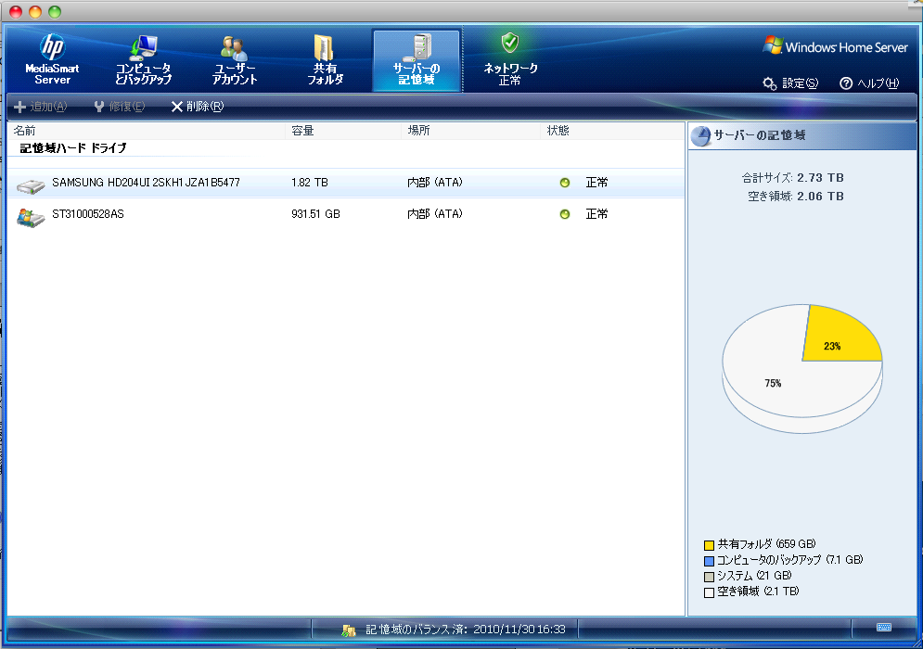This screenshot has height=649, width=923.
Task: Select the SAMSUNG HD204UI drive row
Action: (146, 184)
